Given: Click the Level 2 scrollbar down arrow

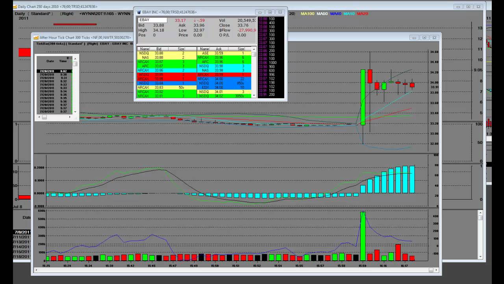Looking at the screenshot, I should pos(254,95).
